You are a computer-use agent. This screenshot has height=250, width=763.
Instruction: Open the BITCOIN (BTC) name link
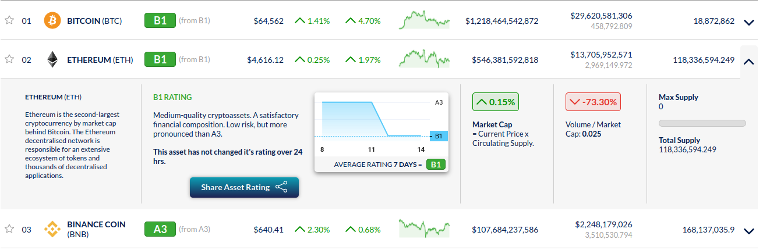[x=94, y=21]
